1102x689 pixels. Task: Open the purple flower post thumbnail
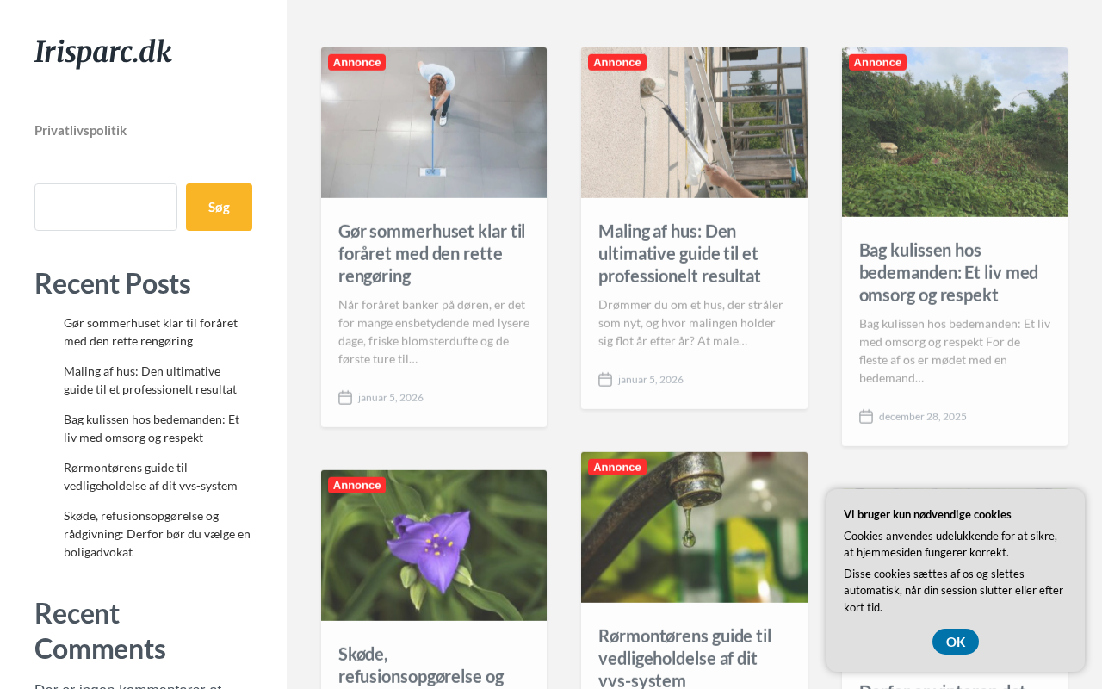coord(434,545)
